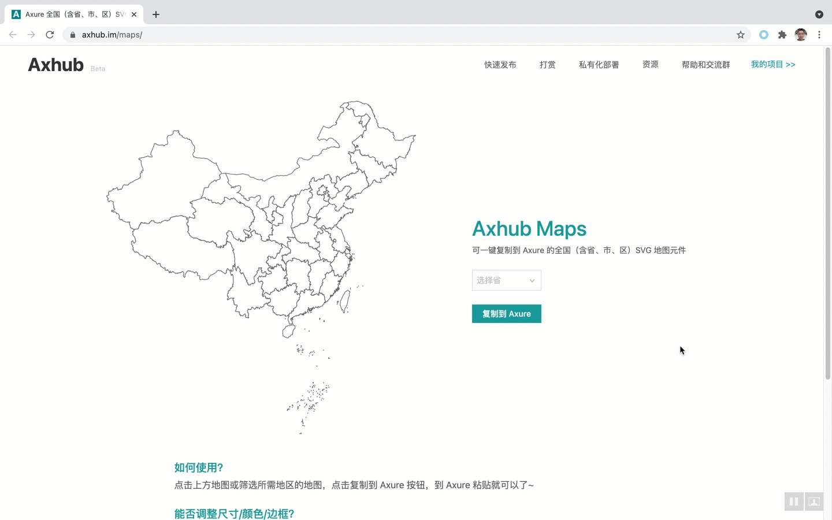Open the blue circle extension icon
The width and height of the screenshot is (832, 520).
click(764, 35)
